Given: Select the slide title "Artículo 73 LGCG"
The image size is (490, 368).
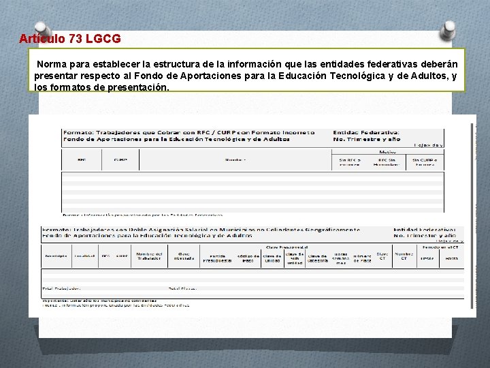Looking at the screenshot, I should point(70,39).
